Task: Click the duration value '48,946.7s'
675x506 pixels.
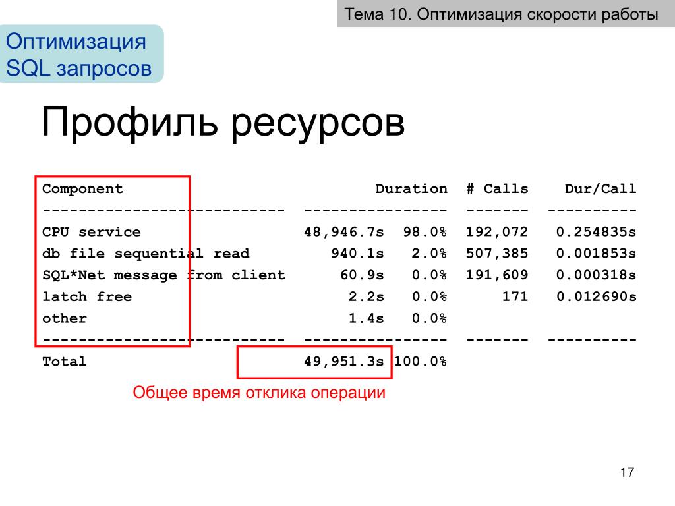Action: click(x=343, y=232)
